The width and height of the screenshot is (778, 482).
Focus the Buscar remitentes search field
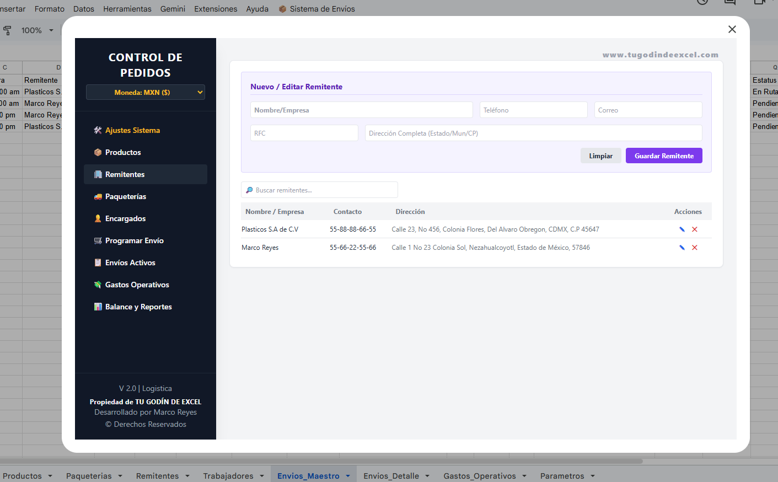(x=319, y=190)
